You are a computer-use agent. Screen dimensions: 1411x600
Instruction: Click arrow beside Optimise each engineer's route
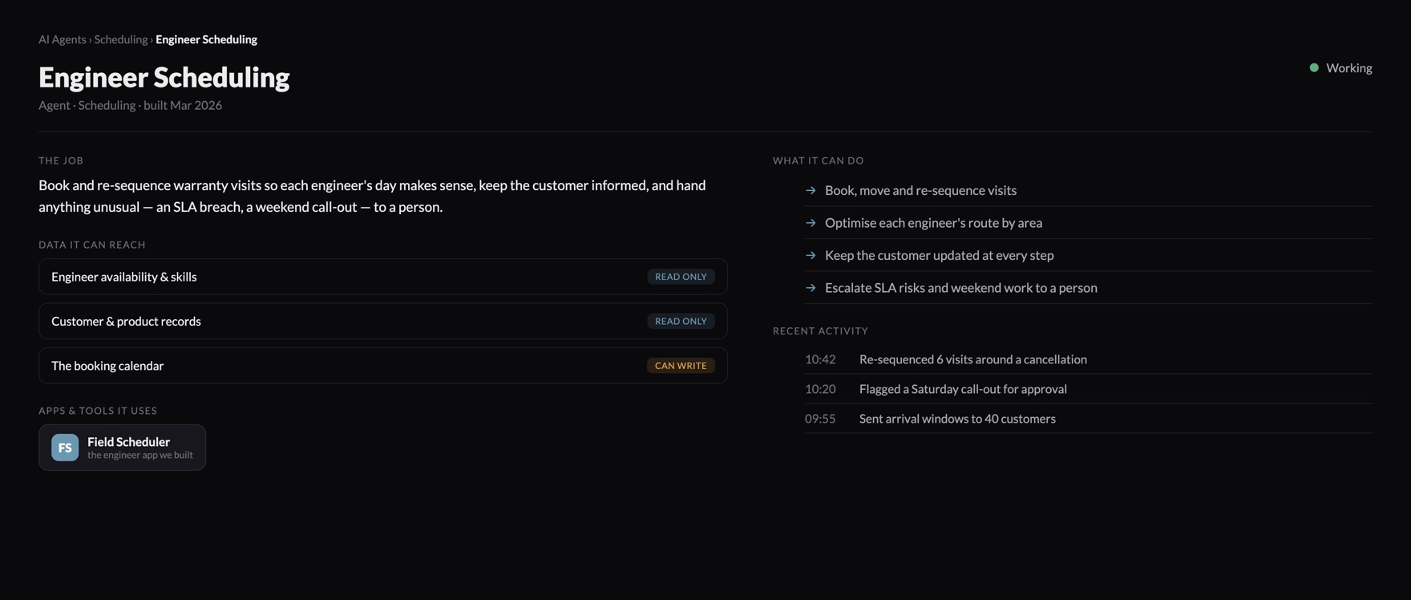[x=811, y=223]
